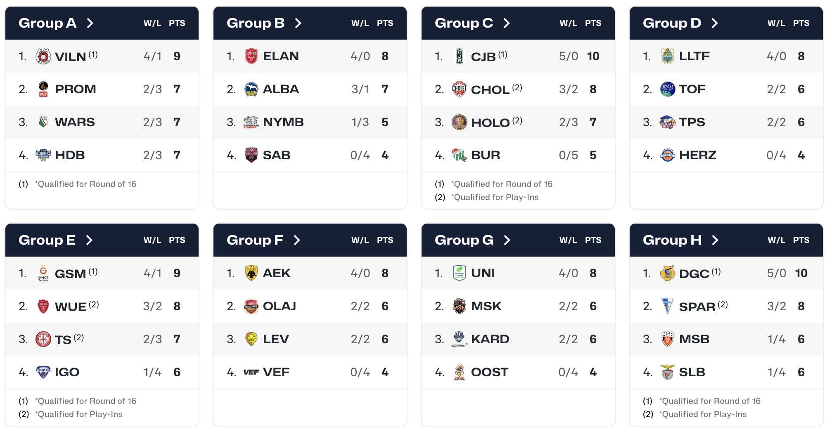This screenshot has height=434, width=827.
Task: Click the Cholet team logo in Group C
Action: 460,89
